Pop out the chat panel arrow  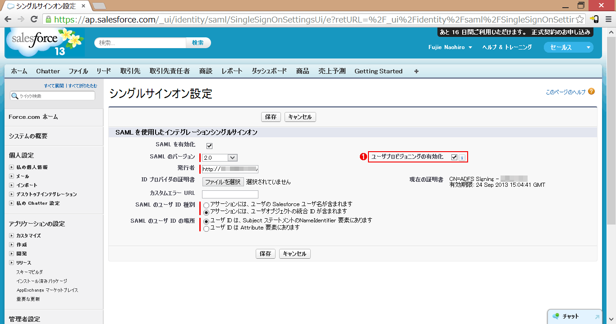point(597,317)
